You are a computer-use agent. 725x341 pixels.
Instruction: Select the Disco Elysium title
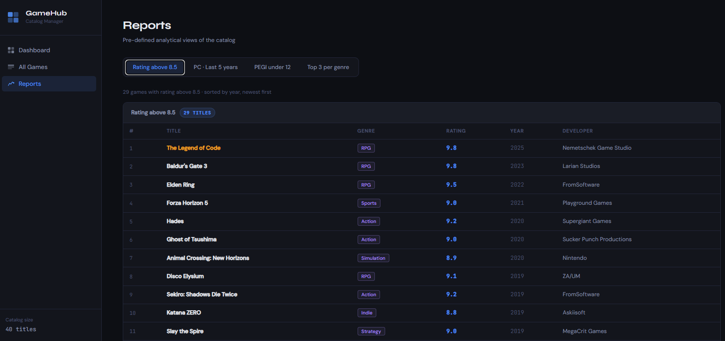[x=185, y=276]
